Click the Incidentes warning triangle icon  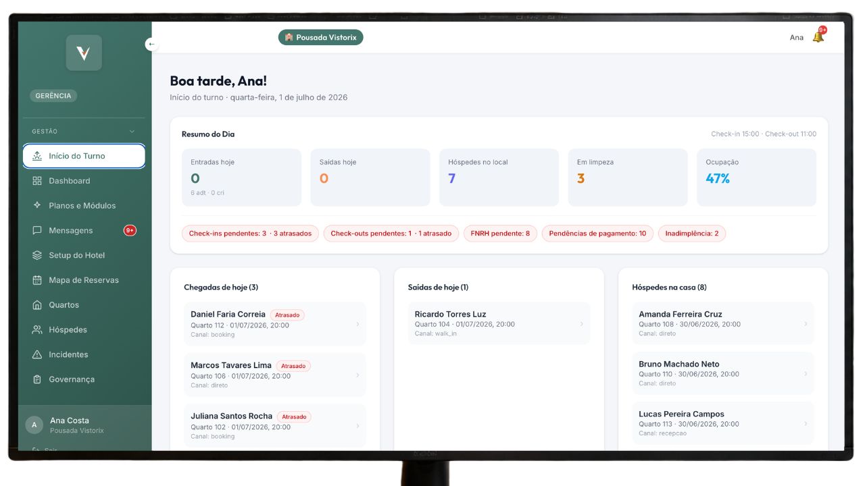click(x=37, y=354)
